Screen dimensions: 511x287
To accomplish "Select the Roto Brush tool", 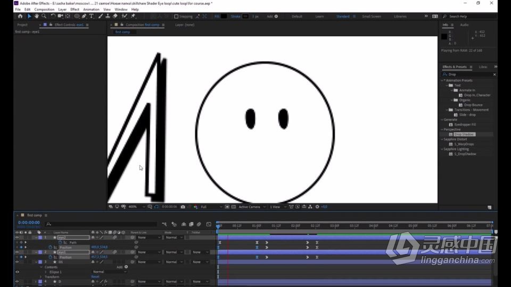I will click(x=124, y=16).
